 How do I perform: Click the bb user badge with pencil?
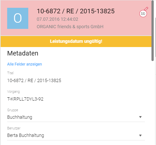[144, 12]
